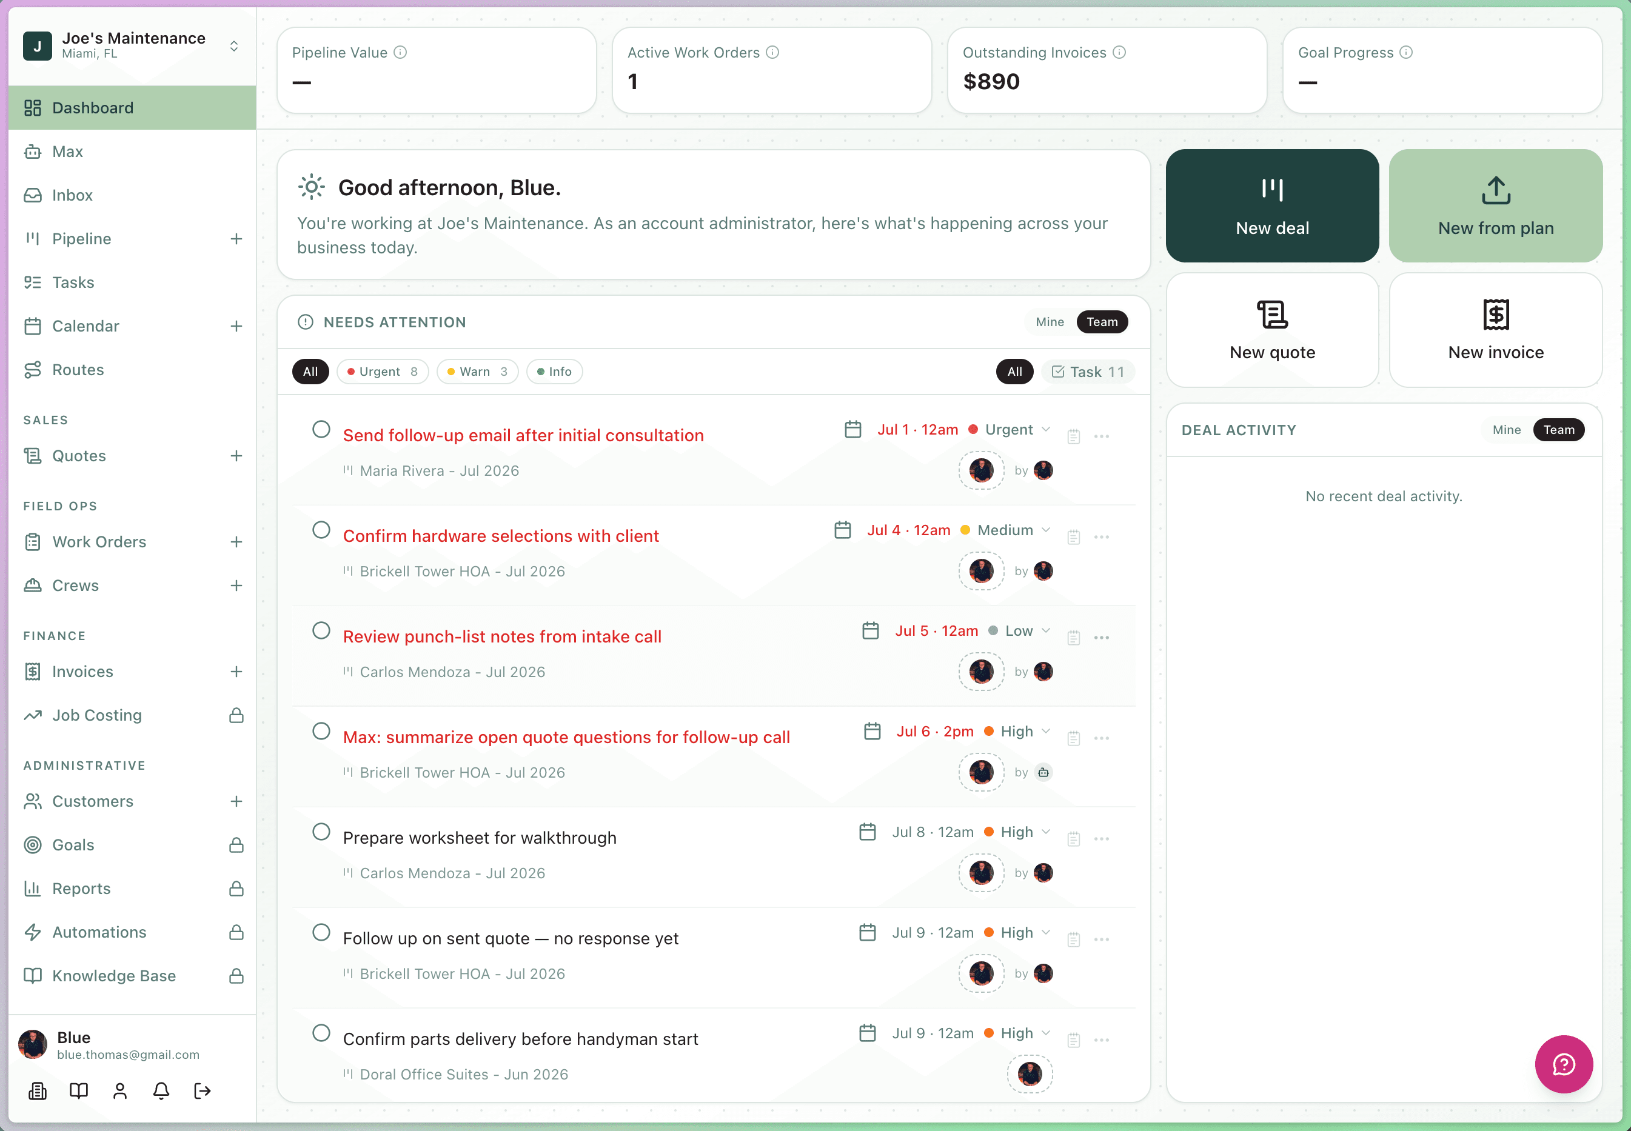Add a customer with plus icon
Viewport: 1631px width, 1131px height.
pos(236,801)
